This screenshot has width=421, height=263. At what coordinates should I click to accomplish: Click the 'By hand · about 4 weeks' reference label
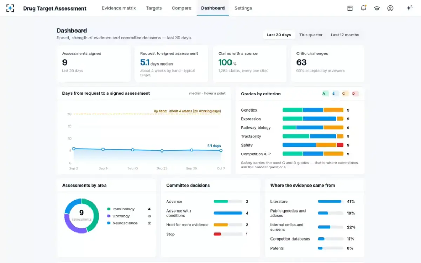pos(187,111)
